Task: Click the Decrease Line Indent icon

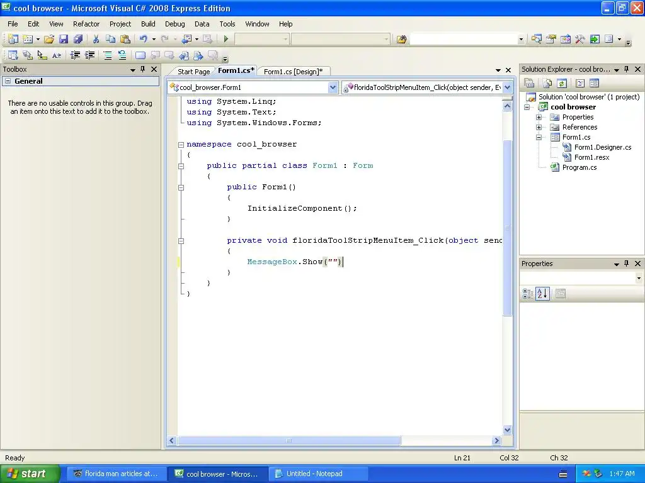Action: 75,55
